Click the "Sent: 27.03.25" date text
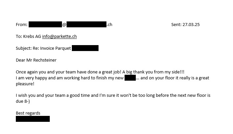 (185, 24)
